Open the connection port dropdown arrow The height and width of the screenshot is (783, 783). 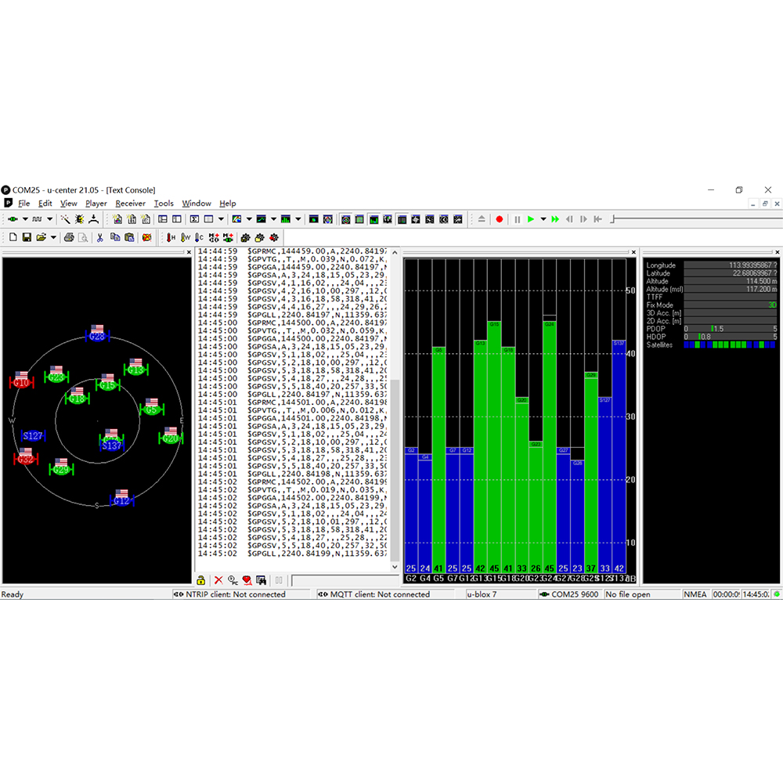[25, 219]
